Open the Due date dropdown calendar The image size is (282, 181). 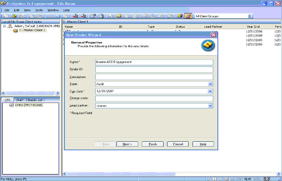210,91
